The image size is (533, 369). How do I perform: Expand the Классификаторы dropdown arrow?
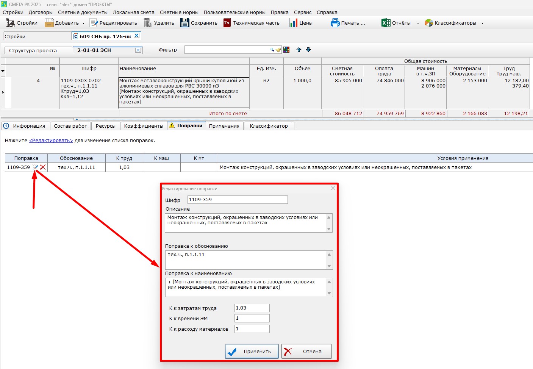(482, 23)
